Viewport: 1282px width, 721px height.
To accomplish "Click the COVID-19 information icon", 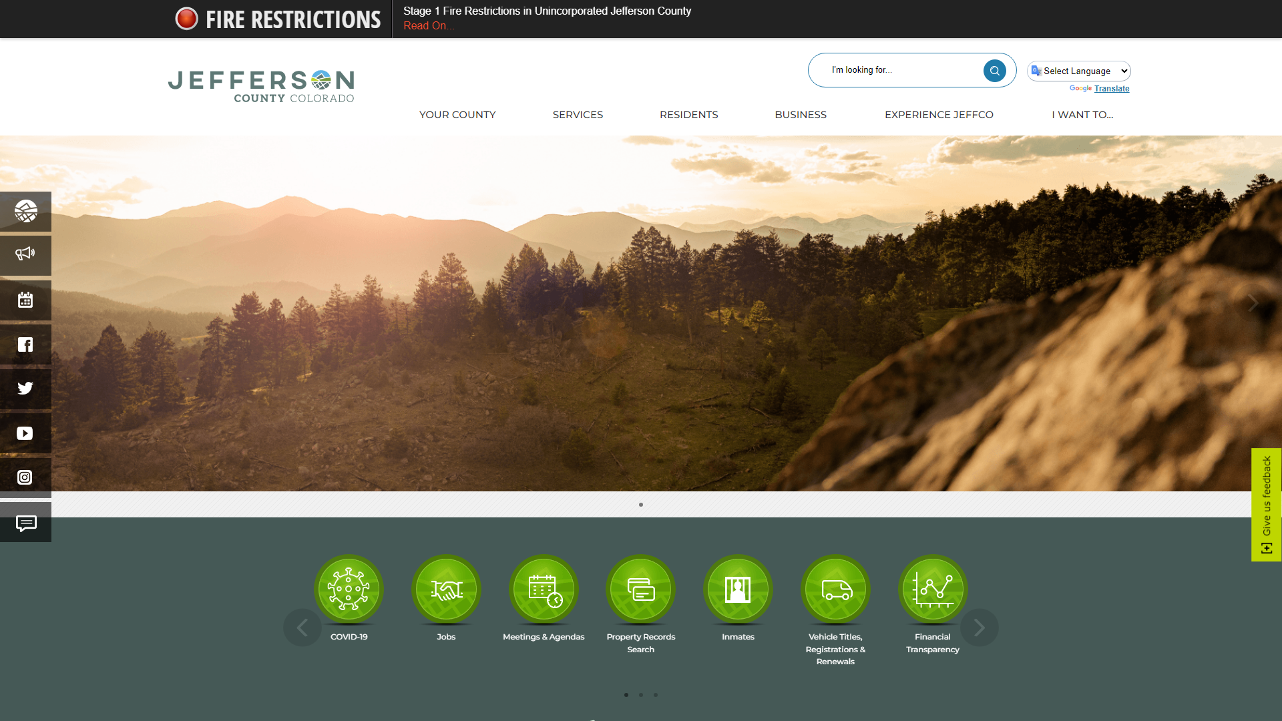I will point(349,588).
